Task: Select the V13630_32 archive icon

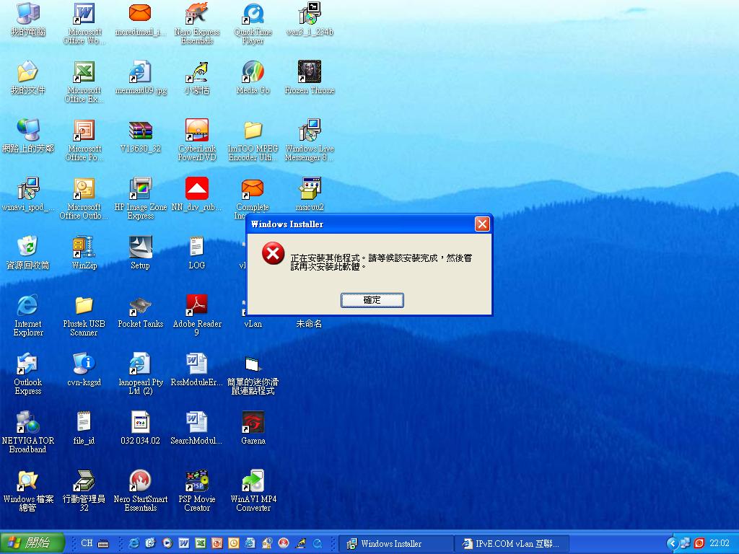Action: (x=141, y=137)
